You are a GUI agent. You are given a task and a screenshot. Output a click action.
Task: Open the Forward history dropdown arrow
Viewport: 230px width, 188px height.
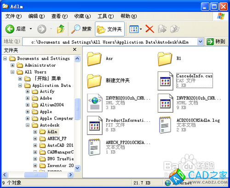point(51,29)
